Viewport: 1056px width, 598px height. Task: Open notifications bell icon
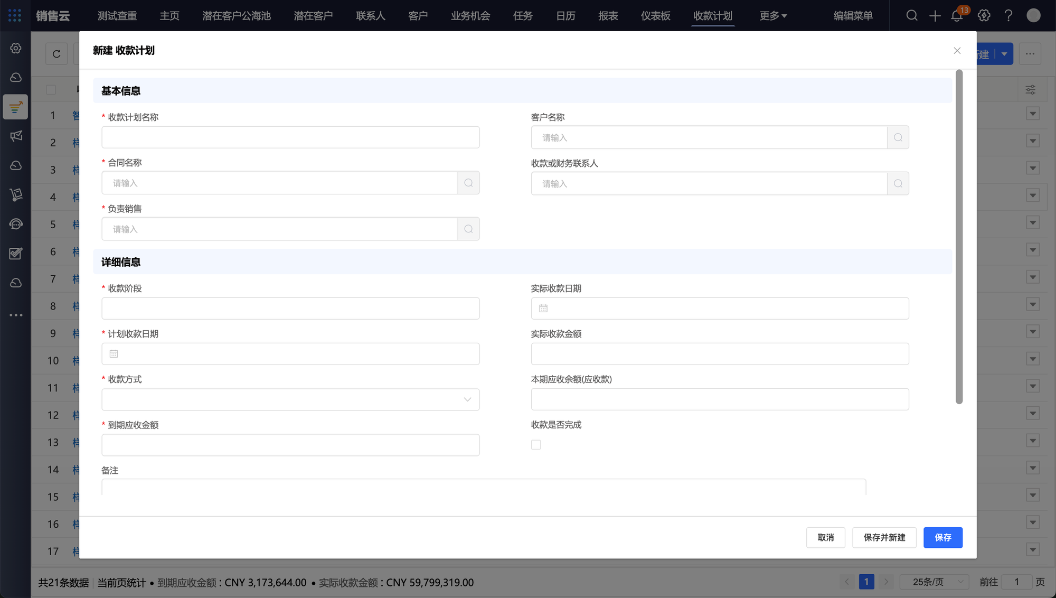click(957, 15)
